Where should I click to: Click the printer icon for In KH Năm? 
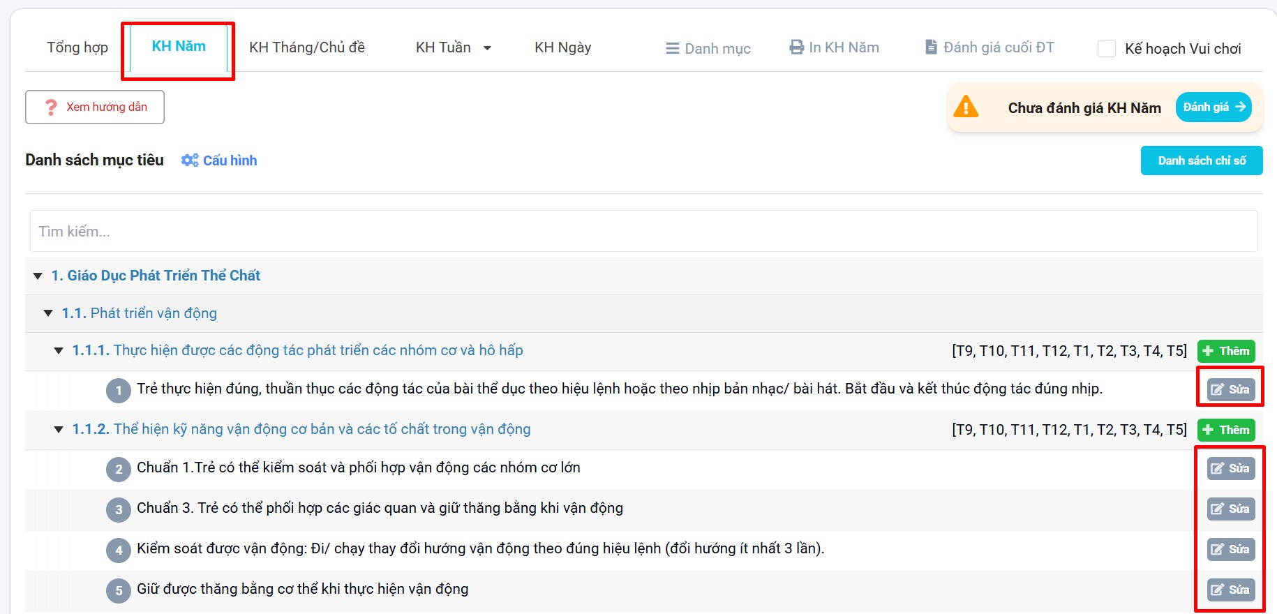796,47
